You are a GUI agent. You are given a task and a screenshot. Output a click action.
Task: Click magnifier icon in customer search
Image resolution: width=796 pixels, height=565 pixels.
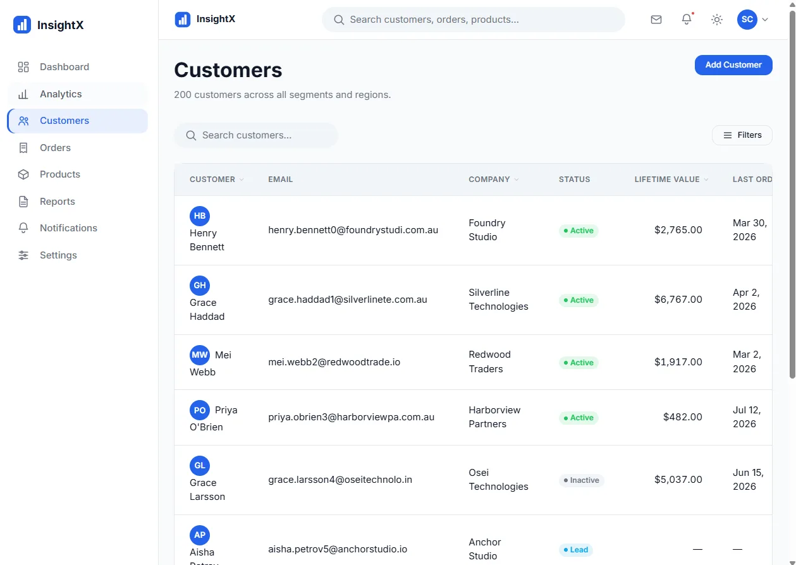pos(191,135)
